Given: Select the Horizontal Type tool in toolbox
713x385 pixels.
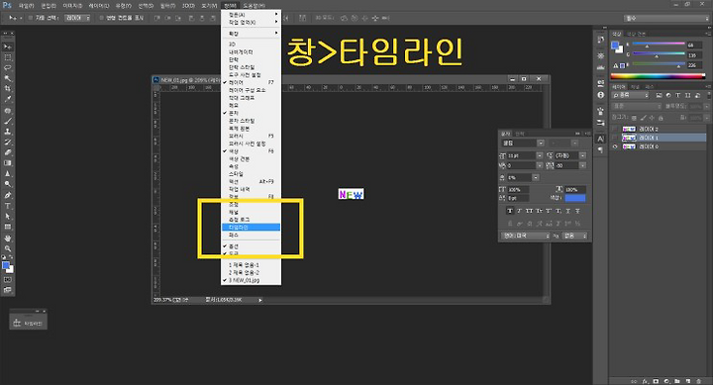Looking at the screenshot, I should tap(8, 206).
